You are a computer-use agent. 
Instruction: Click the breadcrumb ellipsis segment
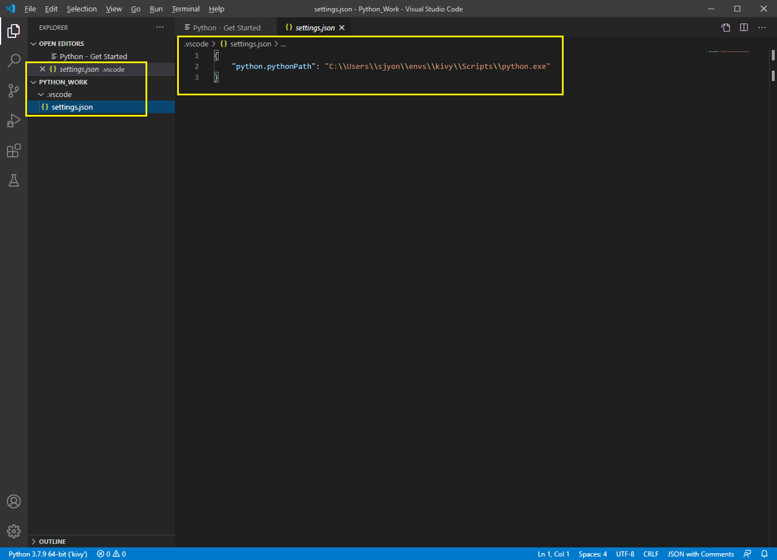pos(283,44)
